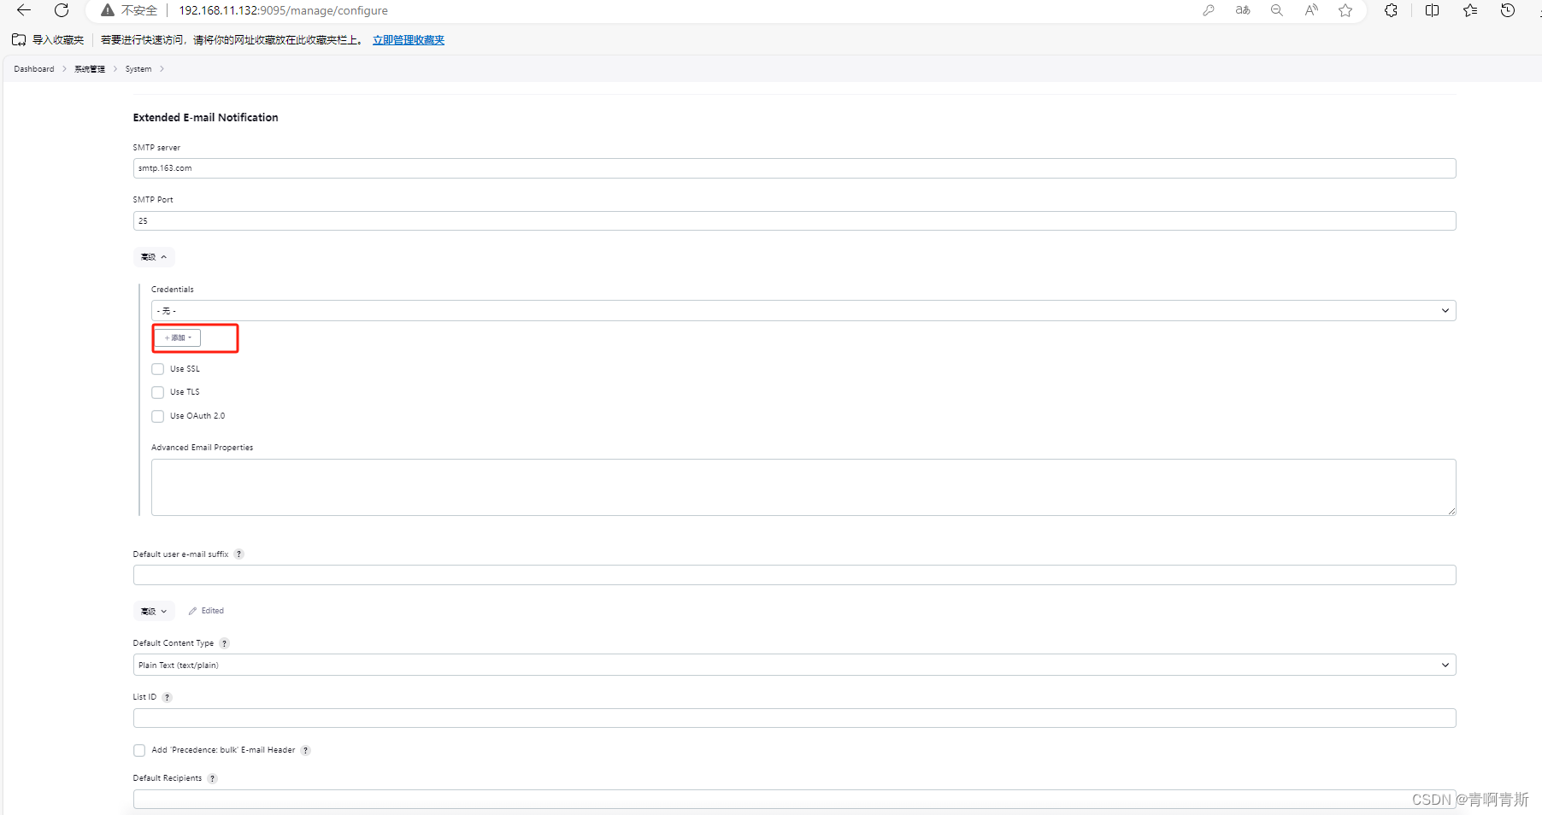Image resolution: width=1542 pixels, height=815 pixels.
Task: Click the Edited label text
Action: (213, 611)
